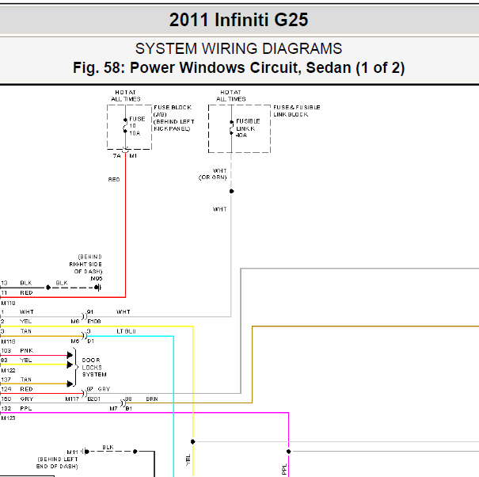Image resolution: width=479 pixels, height=477 pixels.
Task: Select the "13 BLK" pin label
Action: (x=17, y=283)
